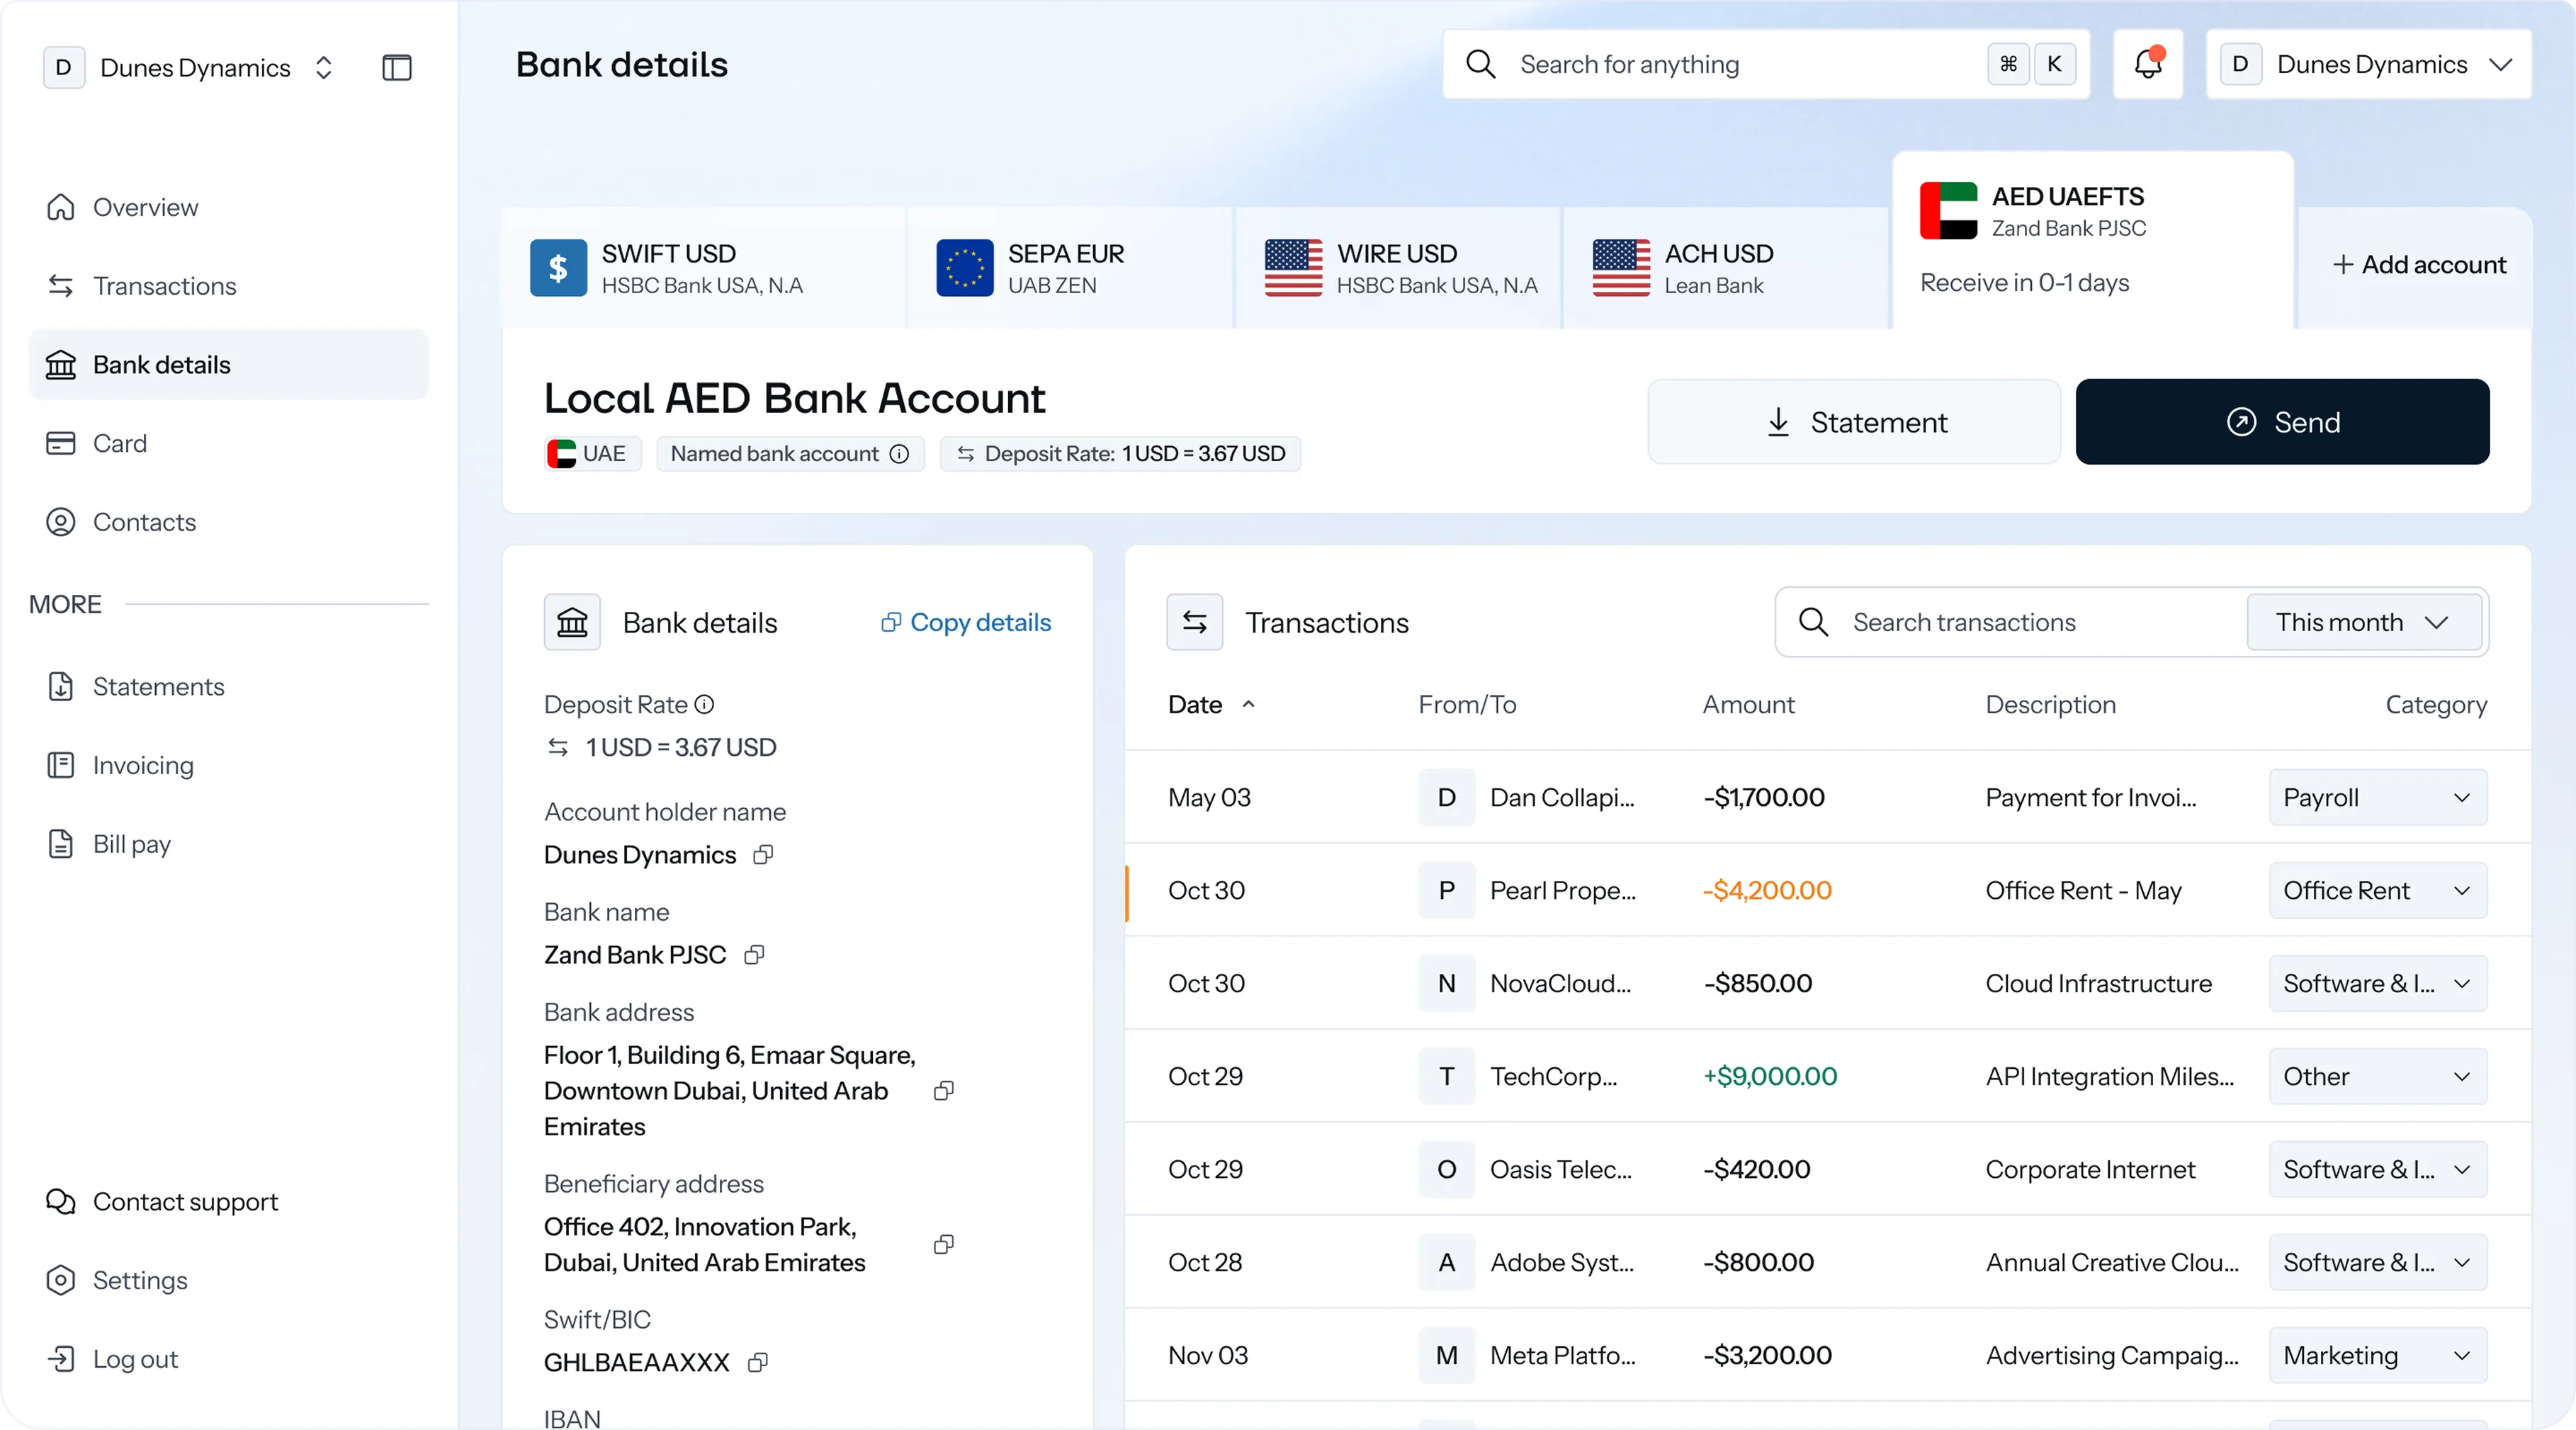Click the A avatar for Adobe Syst row
This screenshot has height=1430, width=2576.
point(1446,1262)
